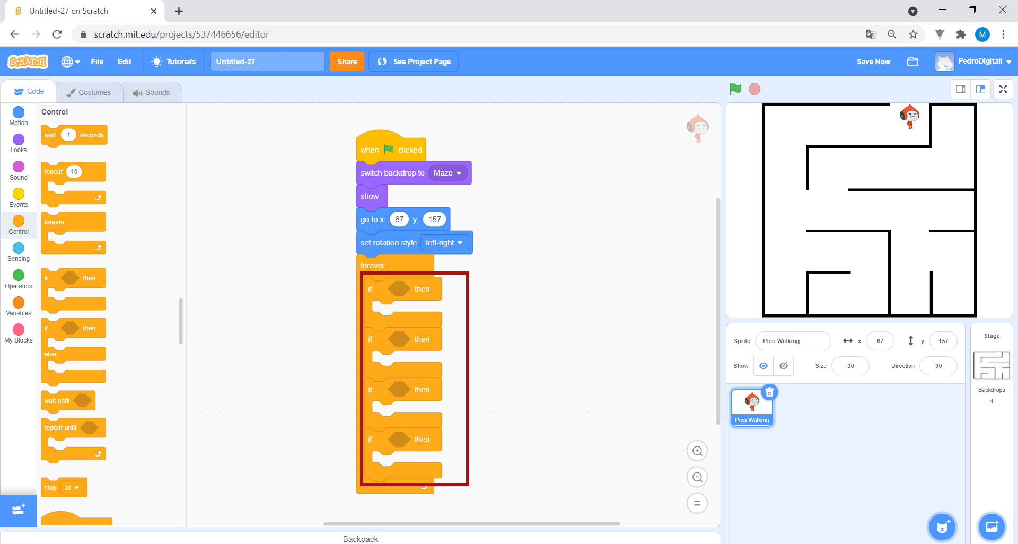
Task: Select the Pico Walking sprite thumbnail
Action: 752,408
